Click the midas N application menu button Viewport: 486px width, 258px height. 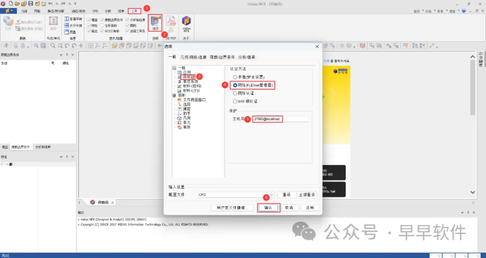[x=9, y=11]
